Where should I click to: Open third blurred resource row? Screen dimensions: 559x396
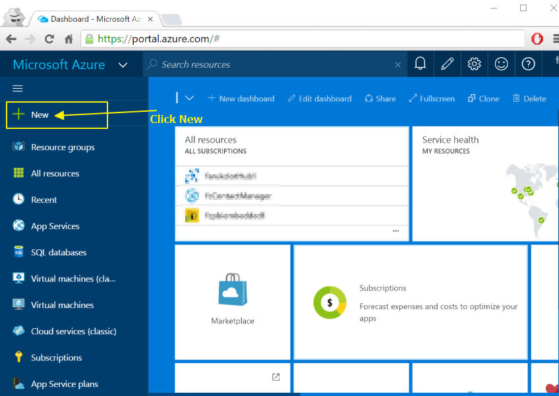(x=291, y=215)
